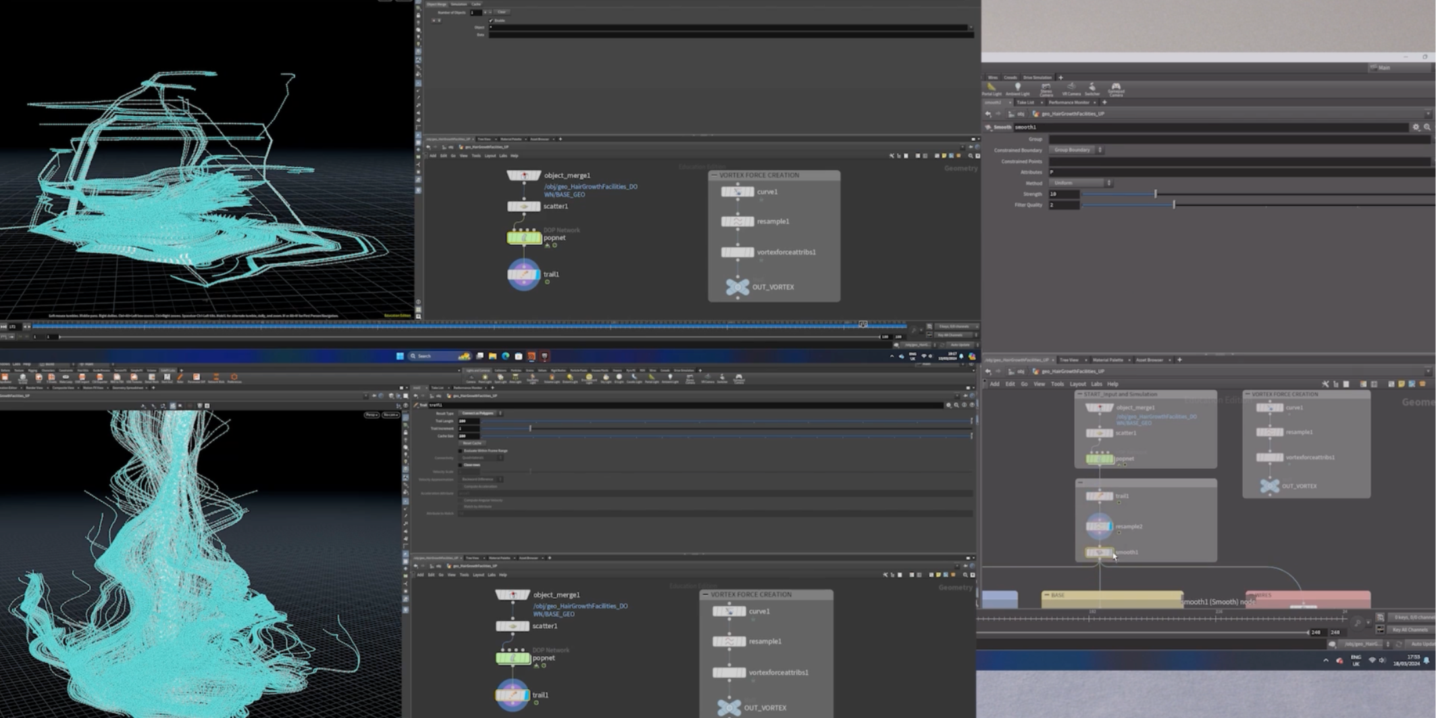Click the VR Camera shelf icon
Image resolution: width=1436 pixels, height=718 pixels.
1071,88
